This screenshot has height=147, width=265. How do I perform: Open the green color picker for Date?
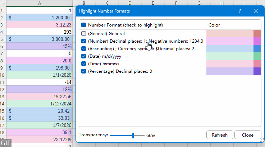point(257,56)
